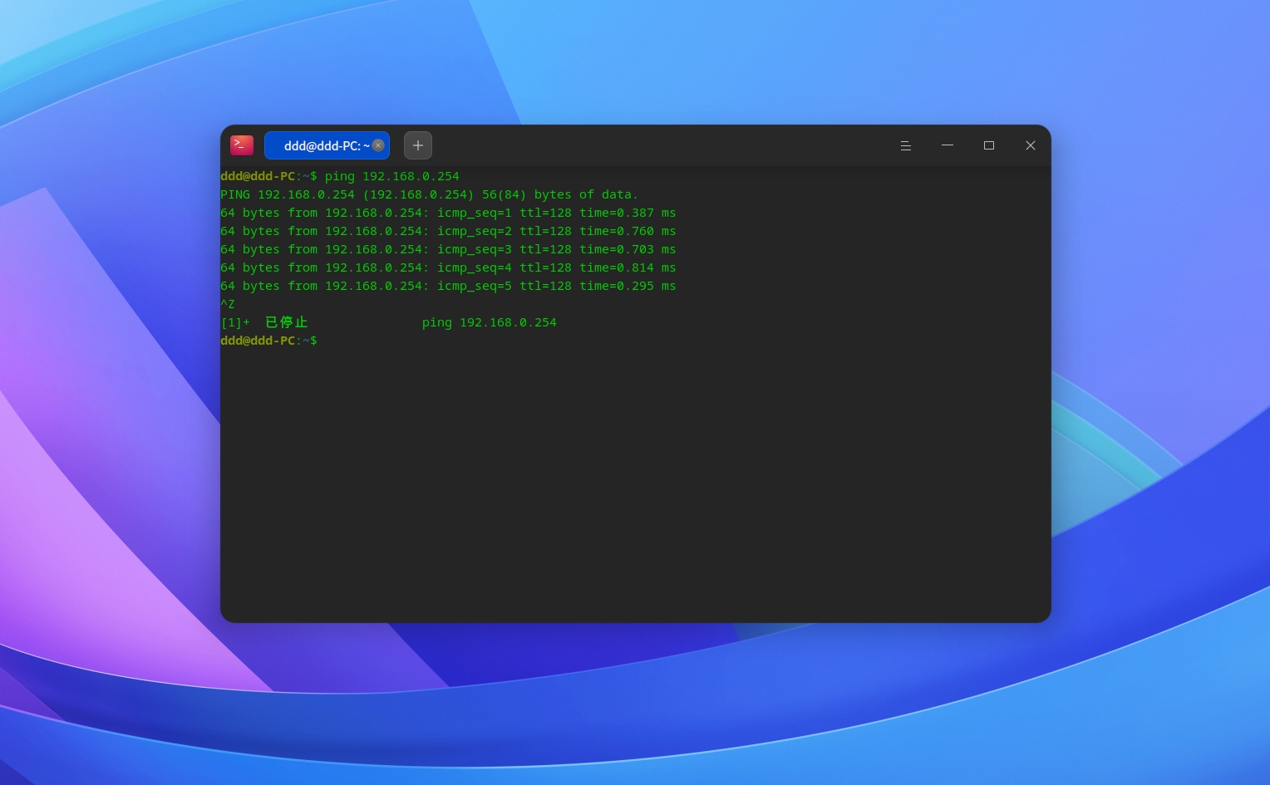The height and width of the screenshot is (785, 1270).
Task: Click the icmp_seq=5 time=0.295 ms line
Action: tap(448, 286)
